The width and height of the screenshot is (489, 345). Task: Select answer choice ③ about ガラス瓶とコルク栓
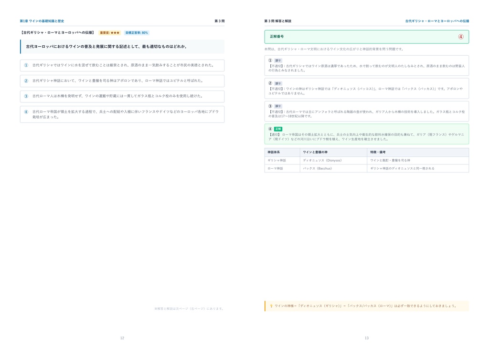(122, 96)
